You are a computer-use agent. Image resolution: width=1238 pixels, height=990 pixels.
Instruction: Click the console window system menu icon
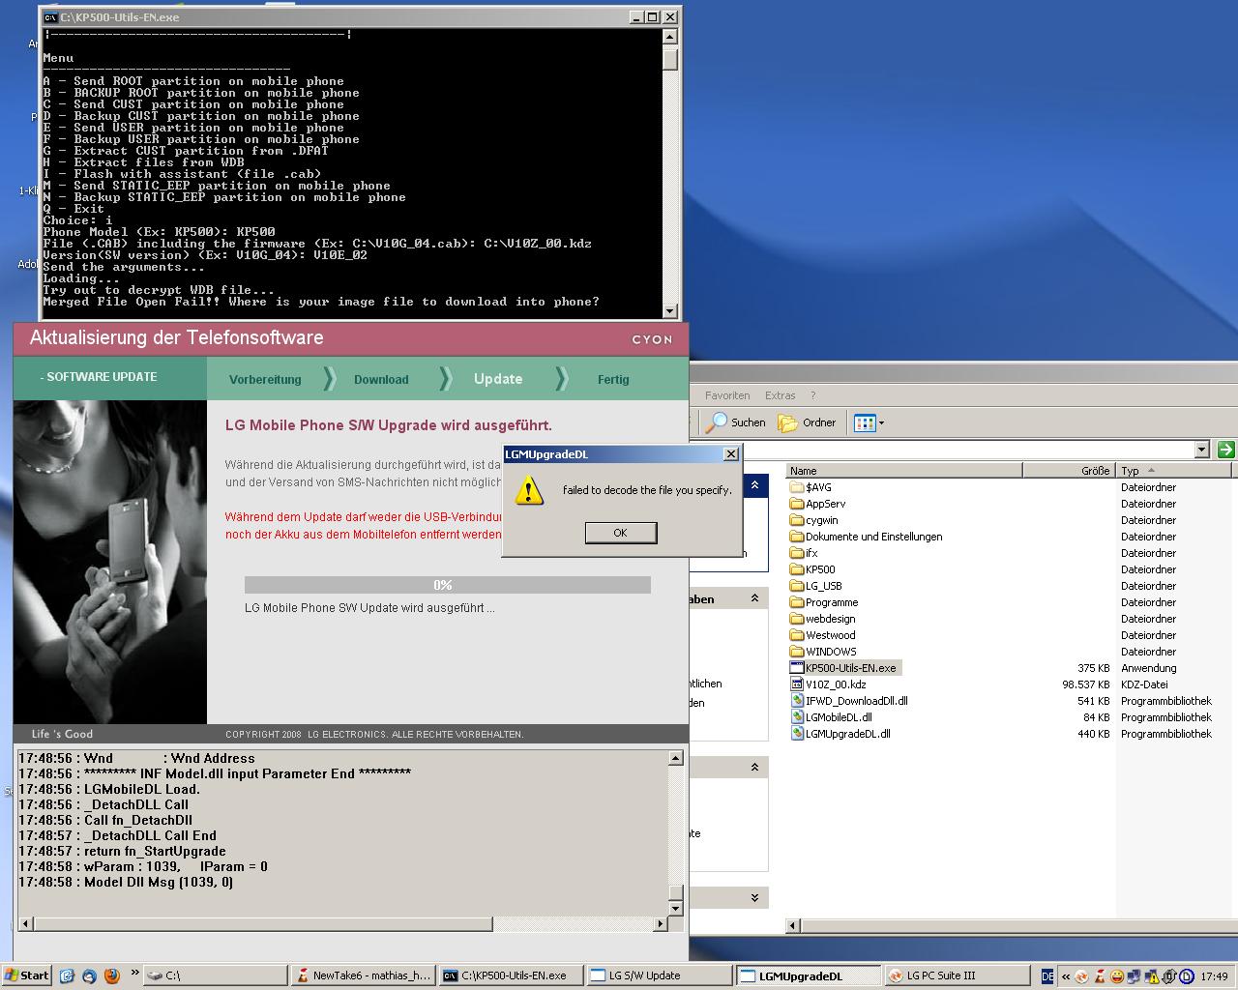tap(50, 17)
